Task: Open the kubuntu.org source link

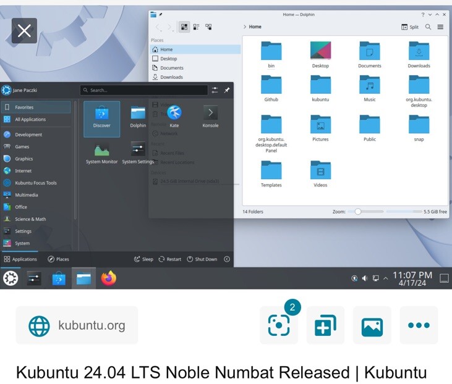Action: [77, 325]
